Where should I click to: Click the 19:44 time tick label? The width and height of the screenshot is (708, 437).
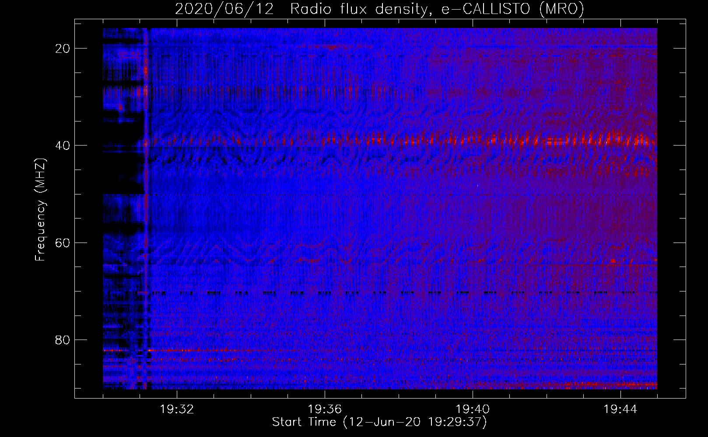pyautogui.click(x=620, y=409)
